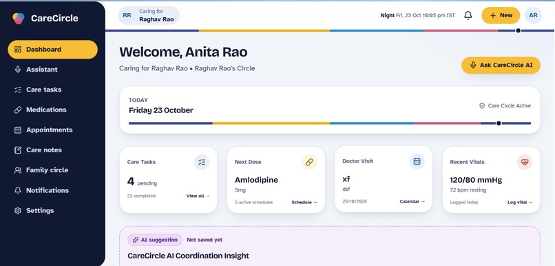
Task: Click the 25/10/2026 visit date
Action: coord(355,201)
